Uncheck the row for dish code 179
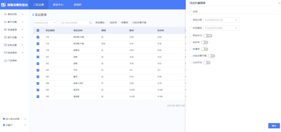Screen dimensions: 281x132 pyautogui.click(x=38, y=50)
